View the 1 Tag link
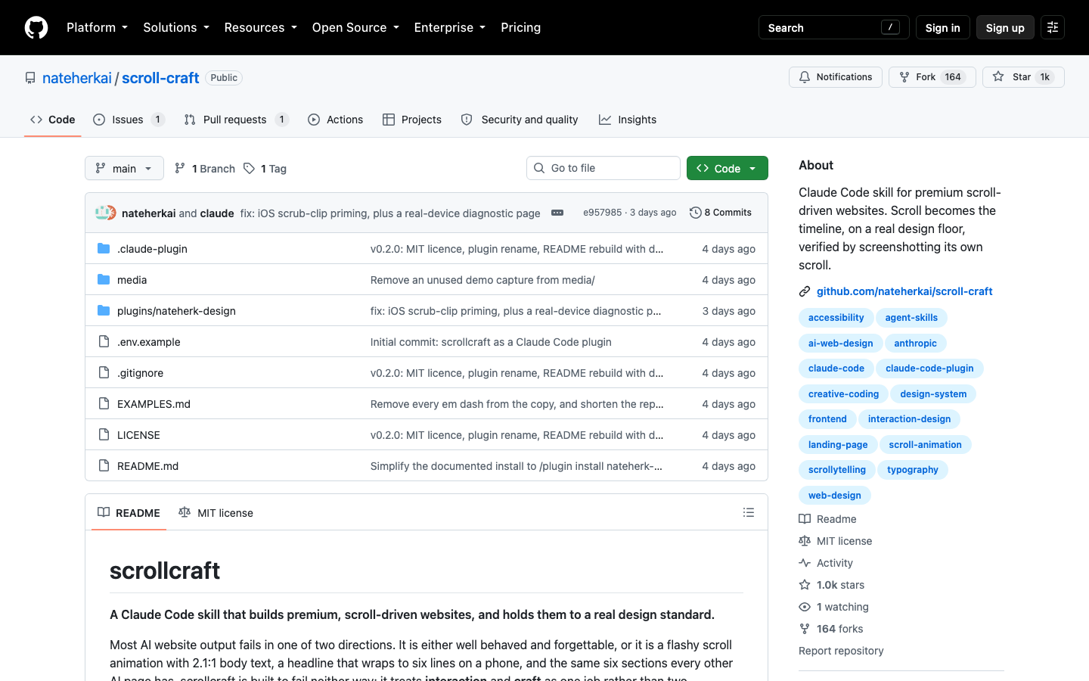 265,169
